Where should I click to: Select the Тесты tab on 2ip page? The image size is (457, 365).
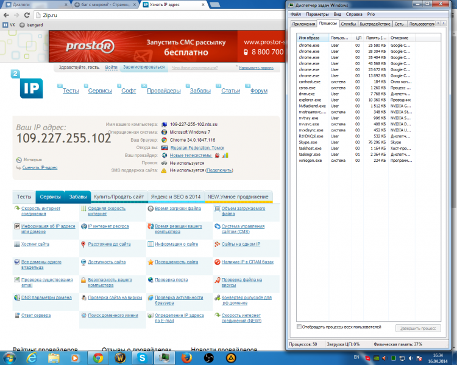click(x=24, y=196)
